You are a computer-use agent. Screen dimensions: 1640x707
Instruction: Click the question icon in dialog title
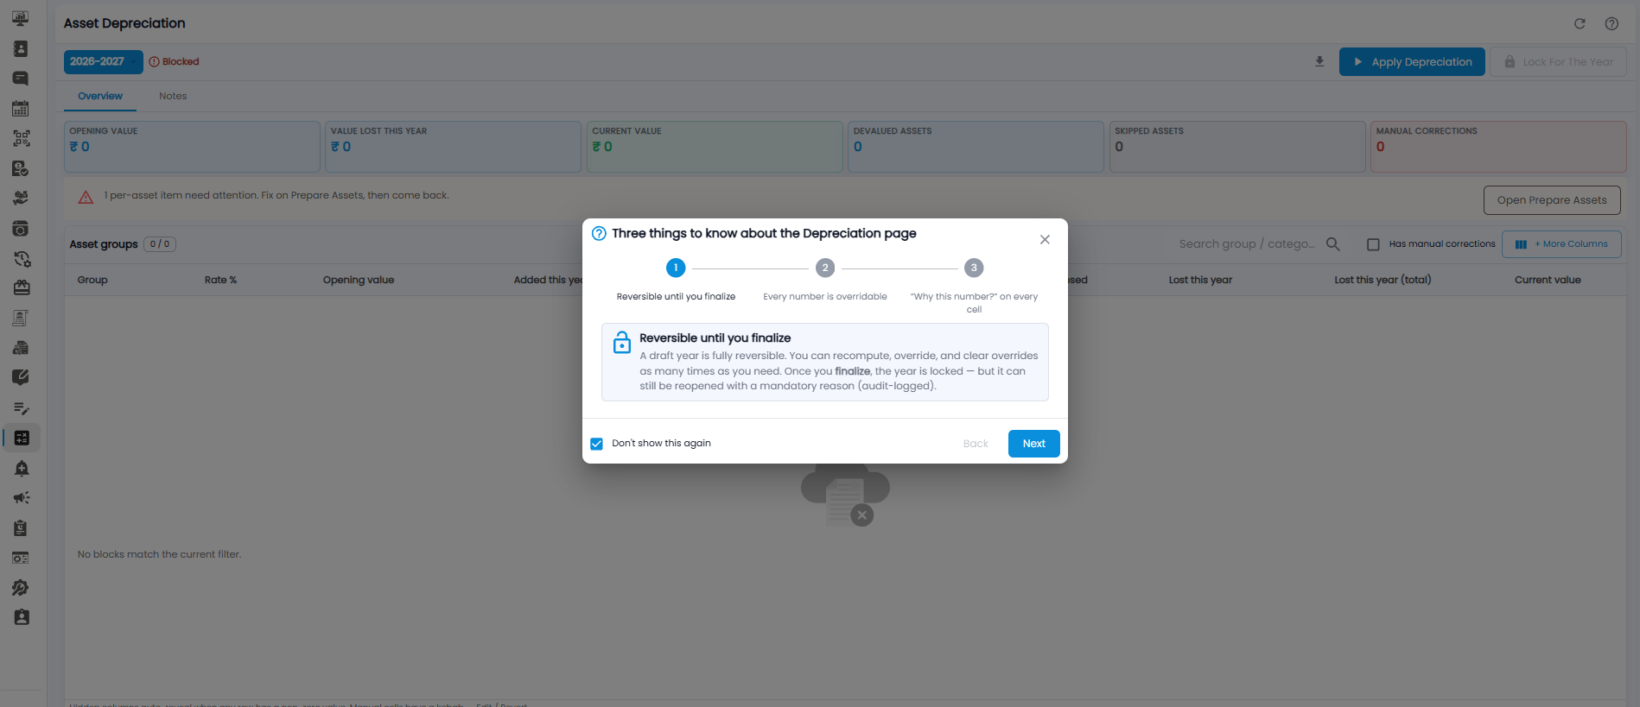[599, 233]
